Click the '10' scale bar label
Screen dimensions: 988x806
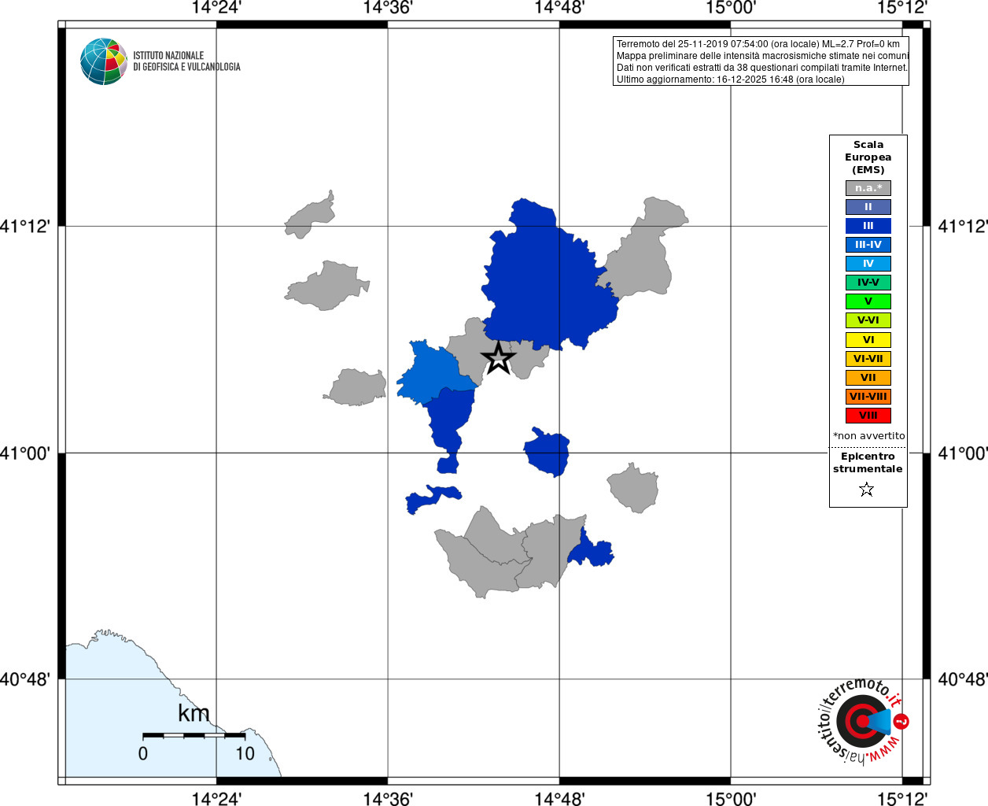tap(245, 754)
